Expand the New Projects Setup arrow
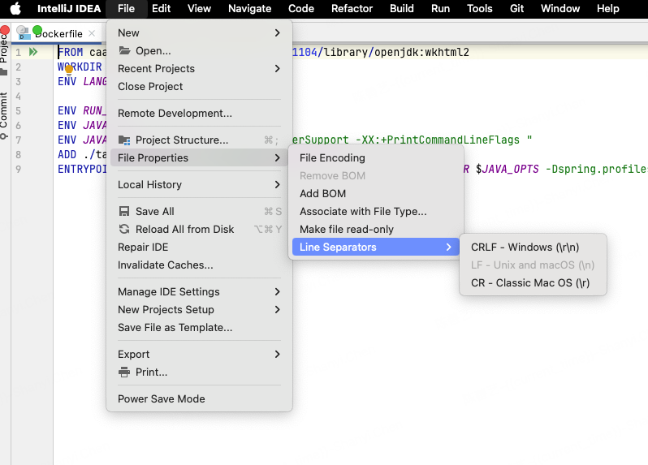648x465 pixels. pos(277,309)
